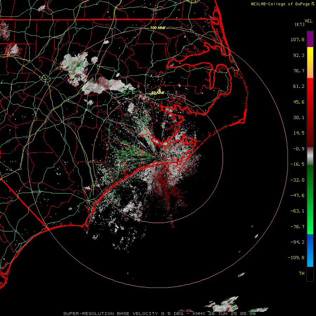Viewport: 316px width, 316px height.
Task: Click the 45.6 legend value
Action: tap(299, 102)
